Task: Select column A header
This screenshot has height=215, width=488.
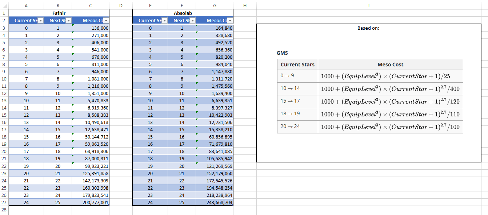Action: tap(26, 5)
